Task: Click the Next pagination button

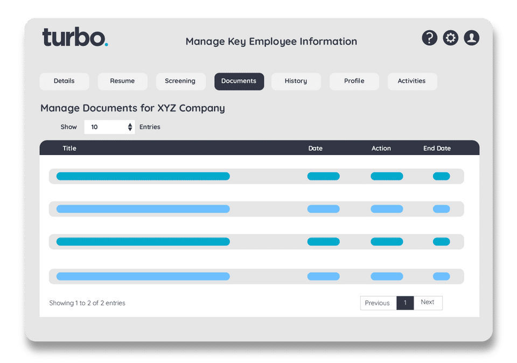Action: point(428,303)
